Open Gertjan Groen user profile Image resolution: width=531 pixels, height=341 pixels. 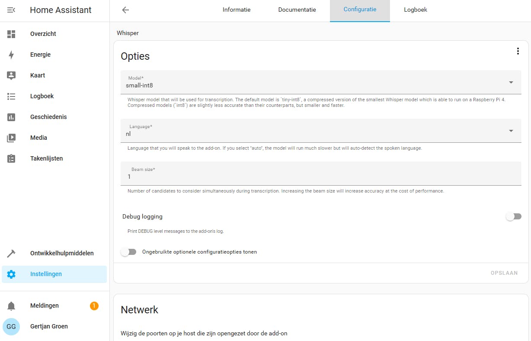pos(48,326)
